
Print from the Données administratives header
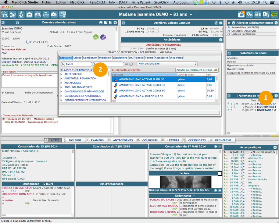[x=101, y=23]
